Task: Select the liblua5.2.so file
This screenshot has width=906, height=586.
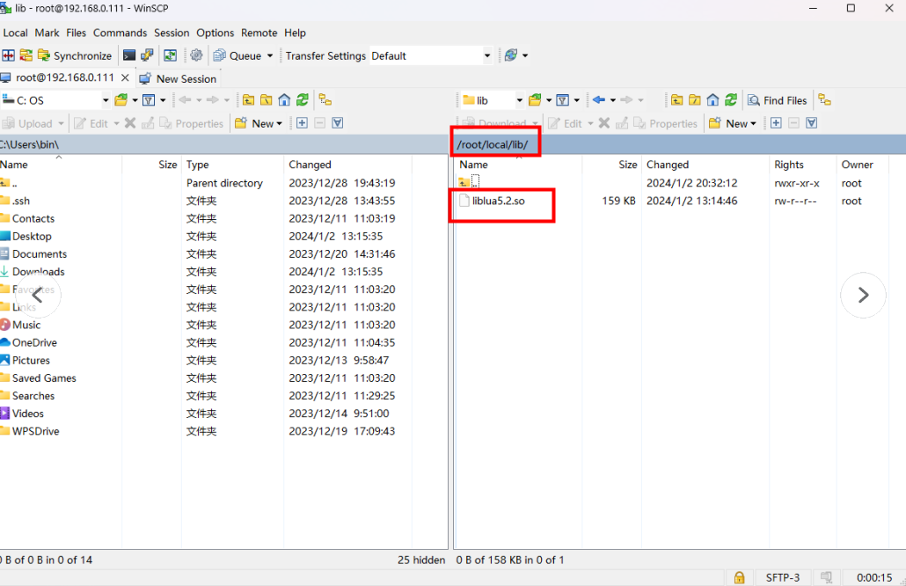Action: coord(498,201)
